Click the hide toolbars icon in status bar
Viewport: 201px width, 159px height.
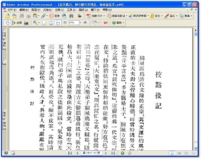(x=13, y=153)
